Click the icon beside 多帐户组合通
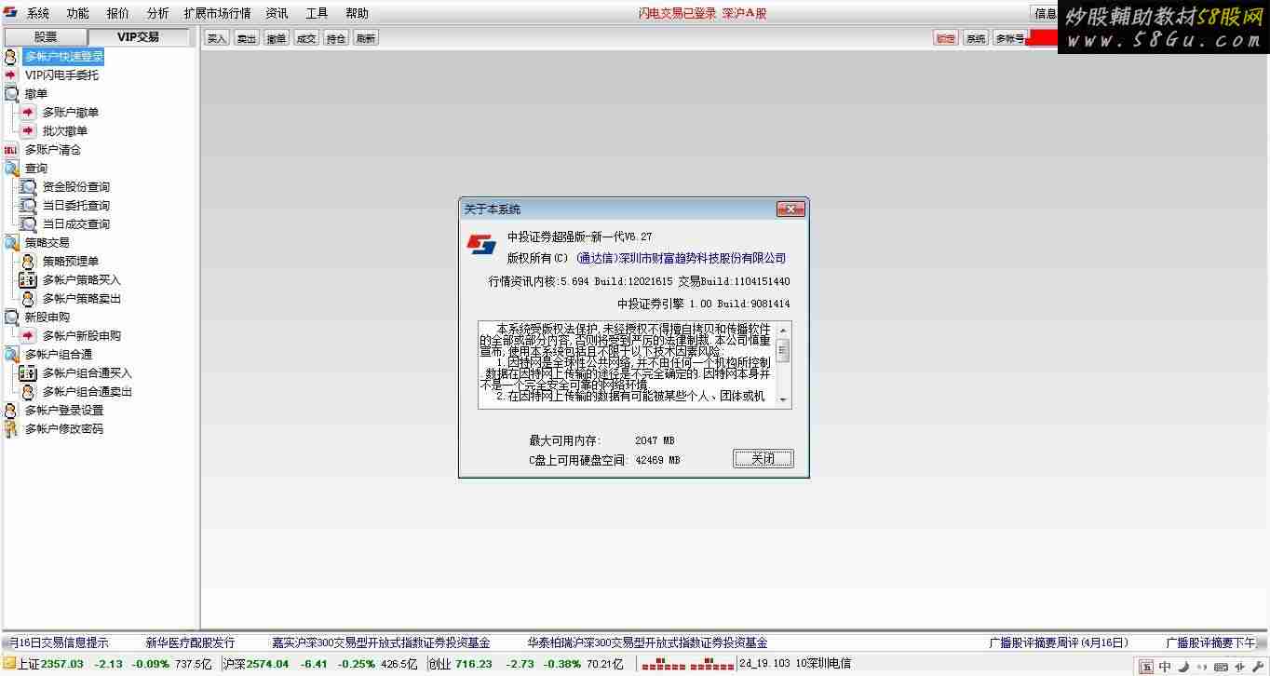This screenshot has height=676, width=1270. (x=11, y=355)
